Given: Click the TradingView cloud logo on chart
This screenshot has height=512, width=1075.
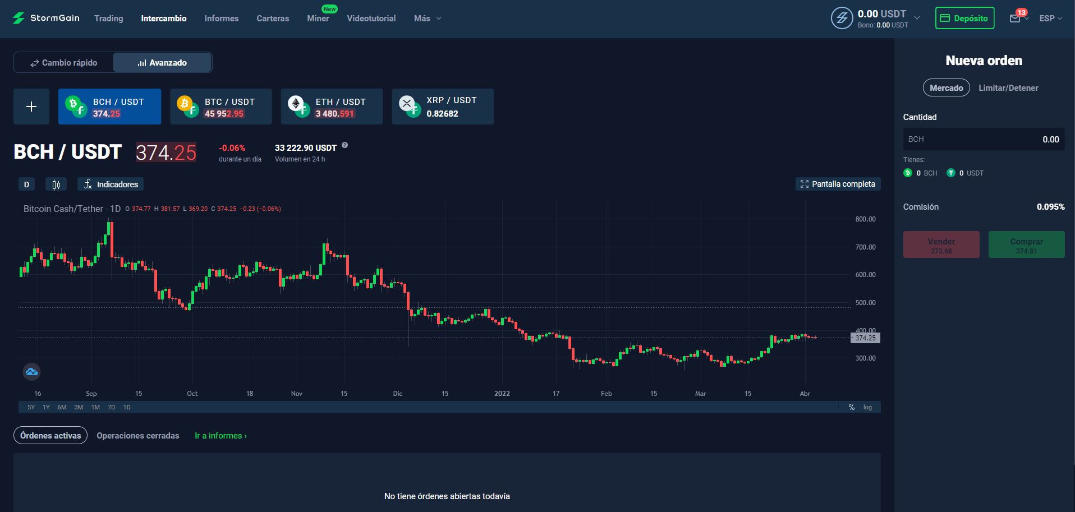Looking at the screenshot, I should [x=31, y=372].
